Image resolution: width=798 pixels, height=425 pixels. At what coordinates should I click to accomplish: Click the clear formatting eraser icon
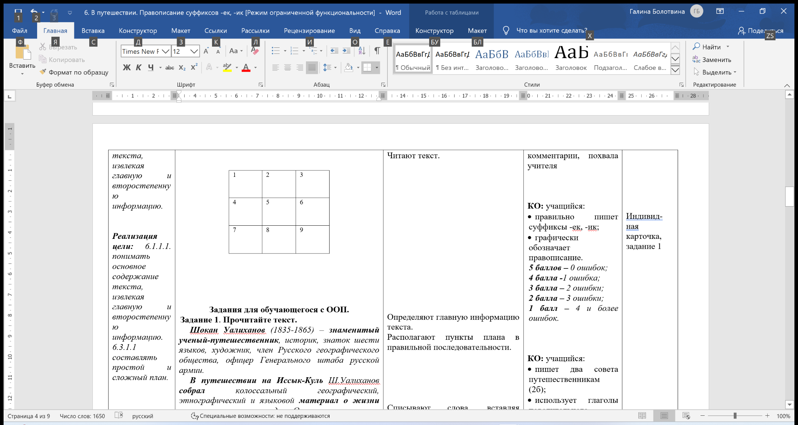click(x=255, y=51)
